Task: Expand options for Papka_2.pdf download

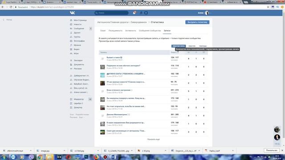Action: tap(233, 151)
